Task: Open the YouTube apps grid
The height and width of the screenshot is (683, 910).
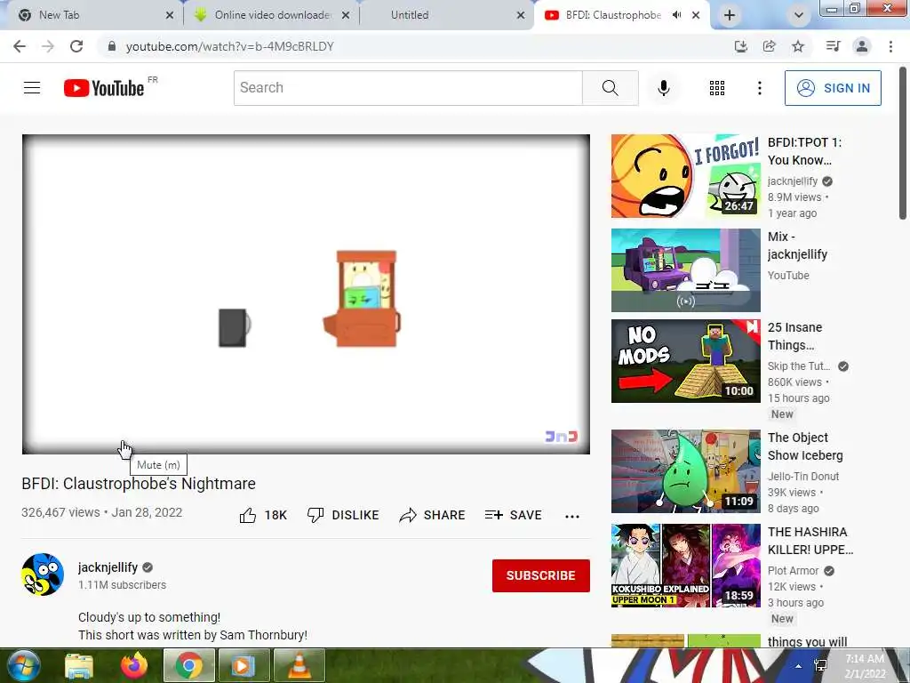Action: (x=717, y=88)
